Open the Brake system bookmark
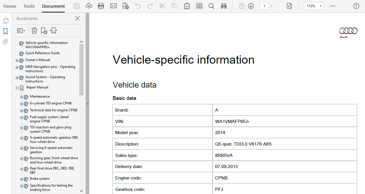 point(40,179)
